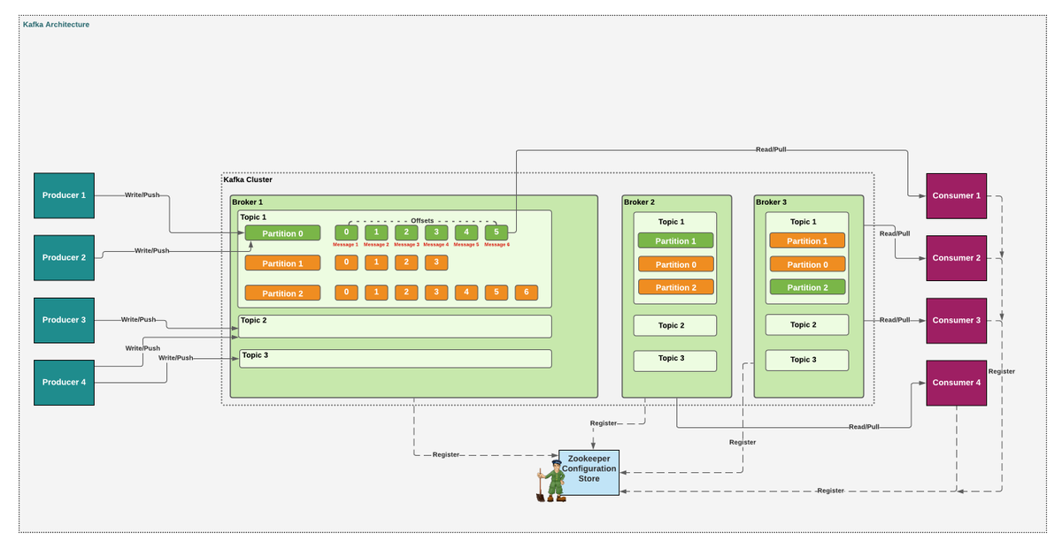The height and width of the screenshot is (548, 1062).
Task: Click Register label on the right edge dashed line
Action: (1002, 372)
